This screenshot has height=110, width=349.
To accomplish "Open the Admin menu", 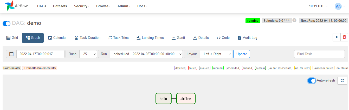I will (124, 6).
